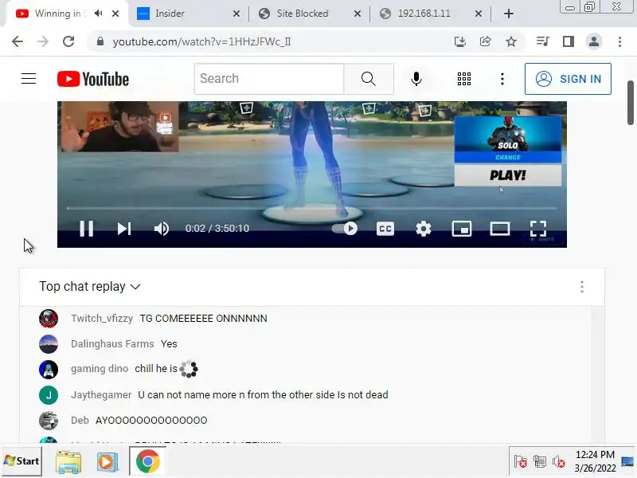
Task: Click Jaythegamer's avatar
Action: pyautogui.click(x=49, y=395)
